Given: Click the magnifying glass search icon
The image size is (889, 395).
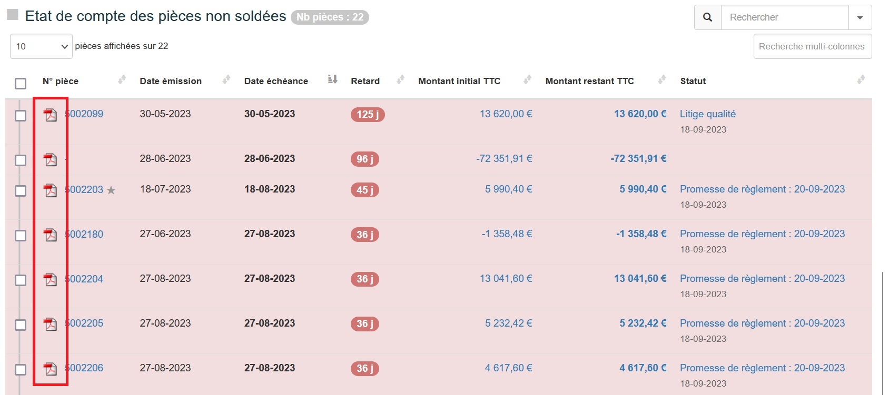Looking at the screenshot, I should 707,17.
